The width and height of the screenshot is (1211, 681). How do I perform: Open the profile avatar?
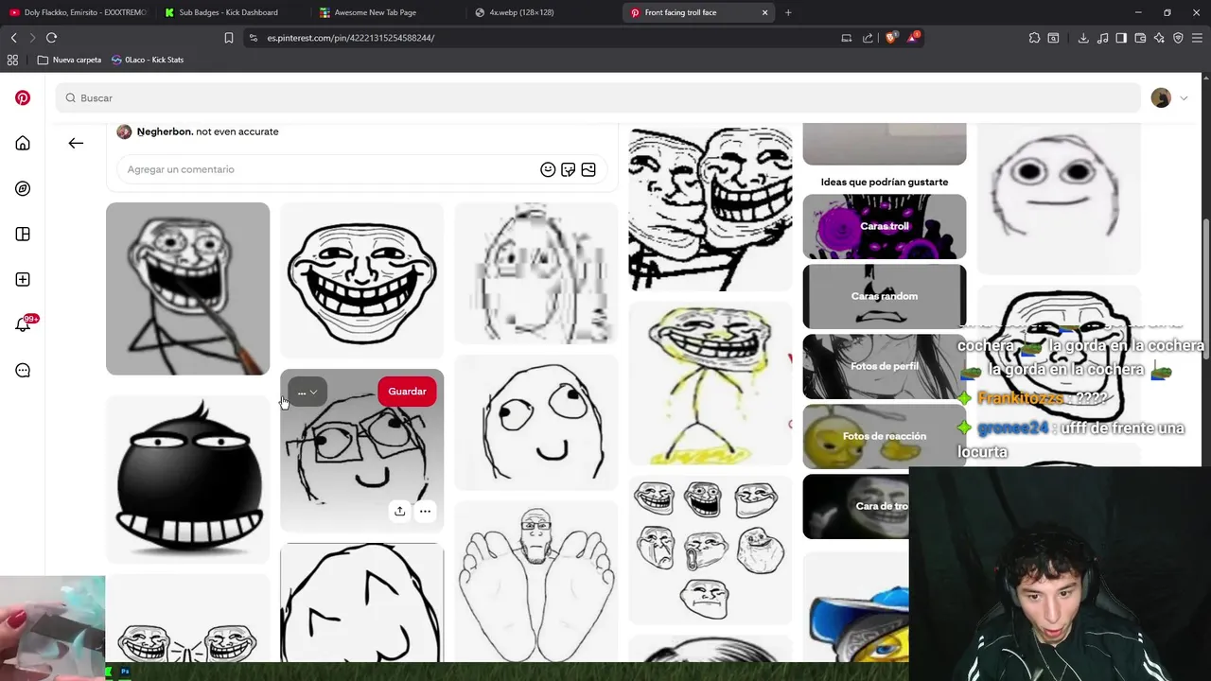[1161, 98]
